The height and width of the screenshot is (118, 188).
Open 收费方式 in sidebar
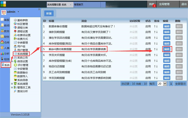pos(21,39)
